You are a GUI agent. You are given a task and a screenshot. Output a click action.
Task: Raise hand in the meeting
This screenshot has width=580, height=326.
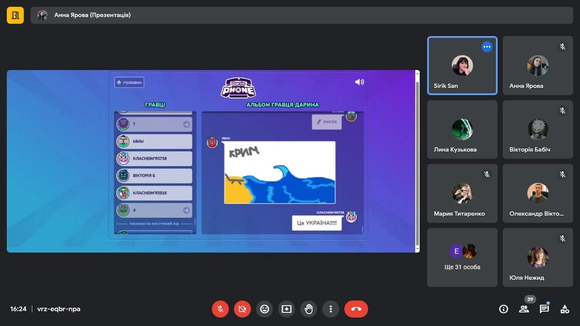pos(309,309)
